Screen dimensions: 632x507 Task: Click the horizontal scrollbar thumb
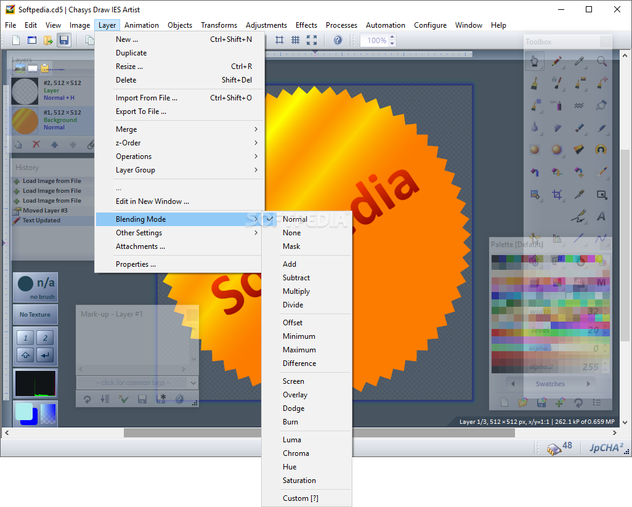[319, 433]
